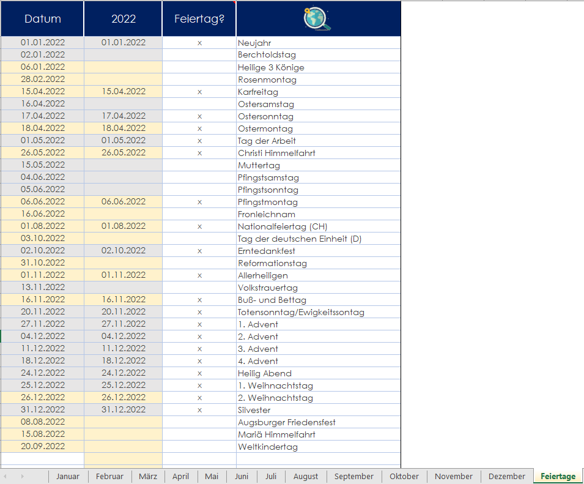Select the Feiertag? header cell
This screenshot has height=484, width=584.
pyautogui.click(x=199, y=19)
